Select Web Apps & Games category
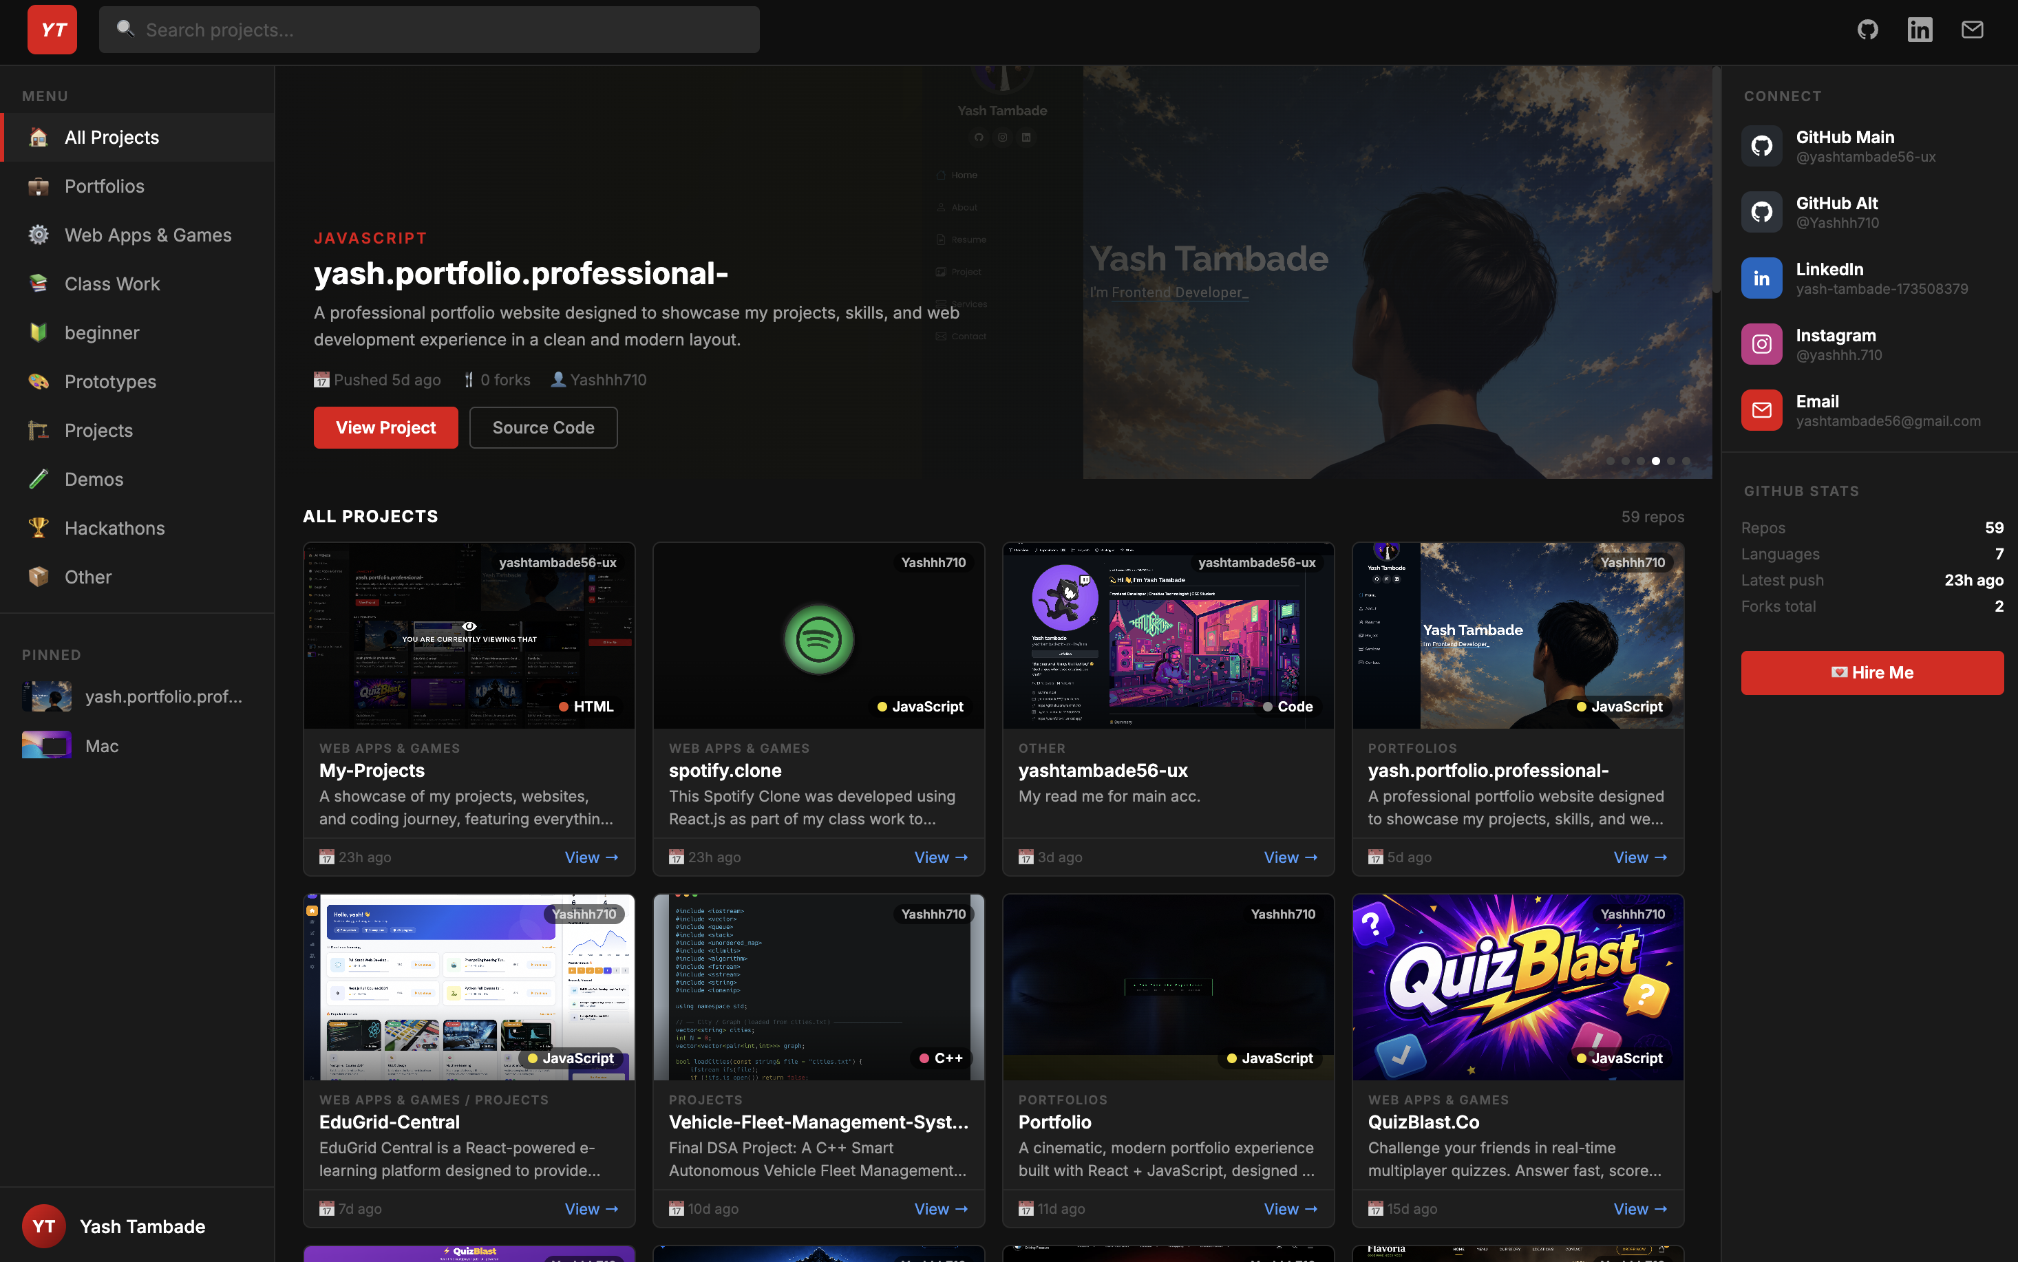Screen dimensions: 2018x1262 [x=138, y=235]
